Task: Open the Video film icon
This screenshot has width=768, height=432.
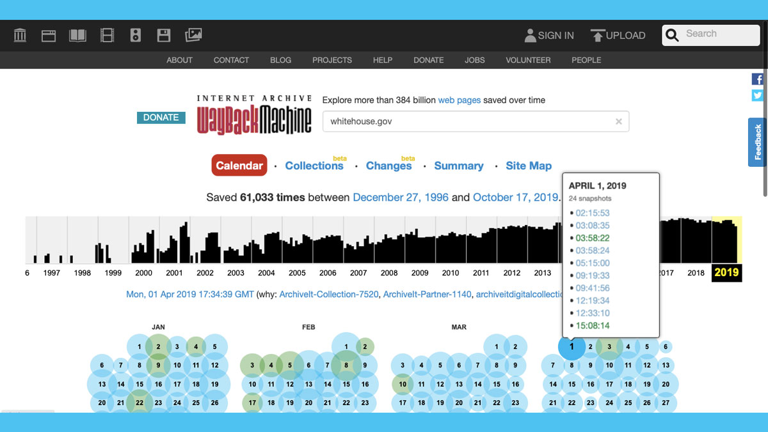Action: tap(107, 35)
